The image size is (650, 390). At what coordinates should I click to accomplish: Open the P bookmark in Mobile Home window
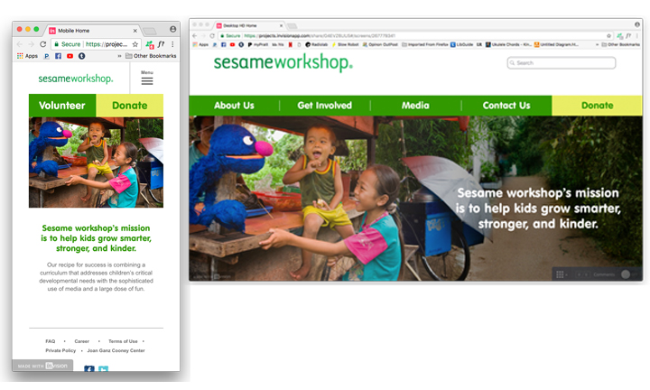46,56
